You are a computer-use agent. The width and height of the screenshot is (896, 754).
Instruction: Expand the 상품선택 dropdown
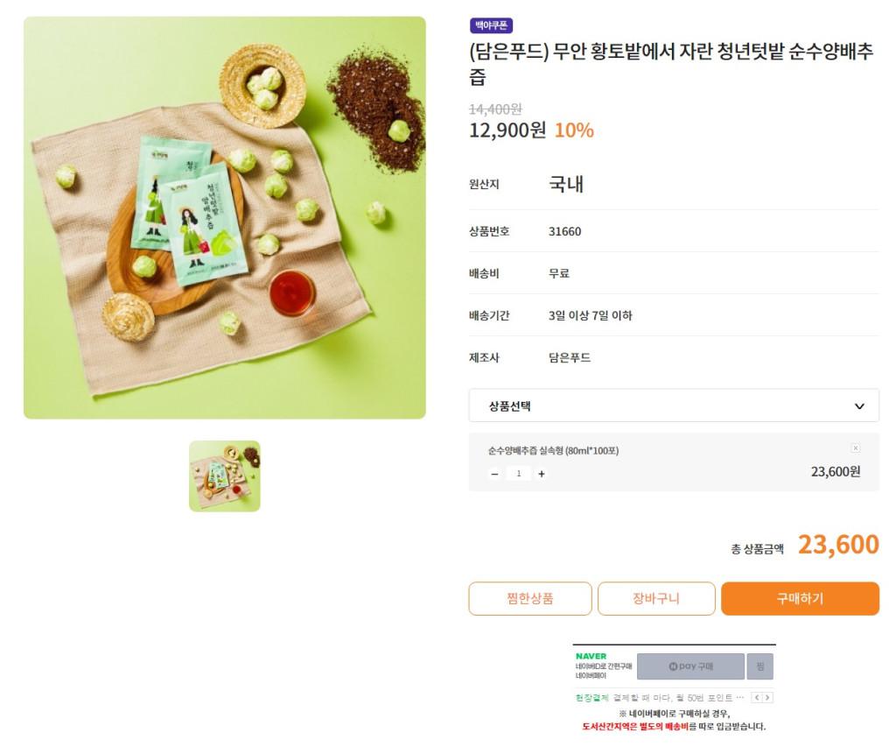[x=674, y=406]
